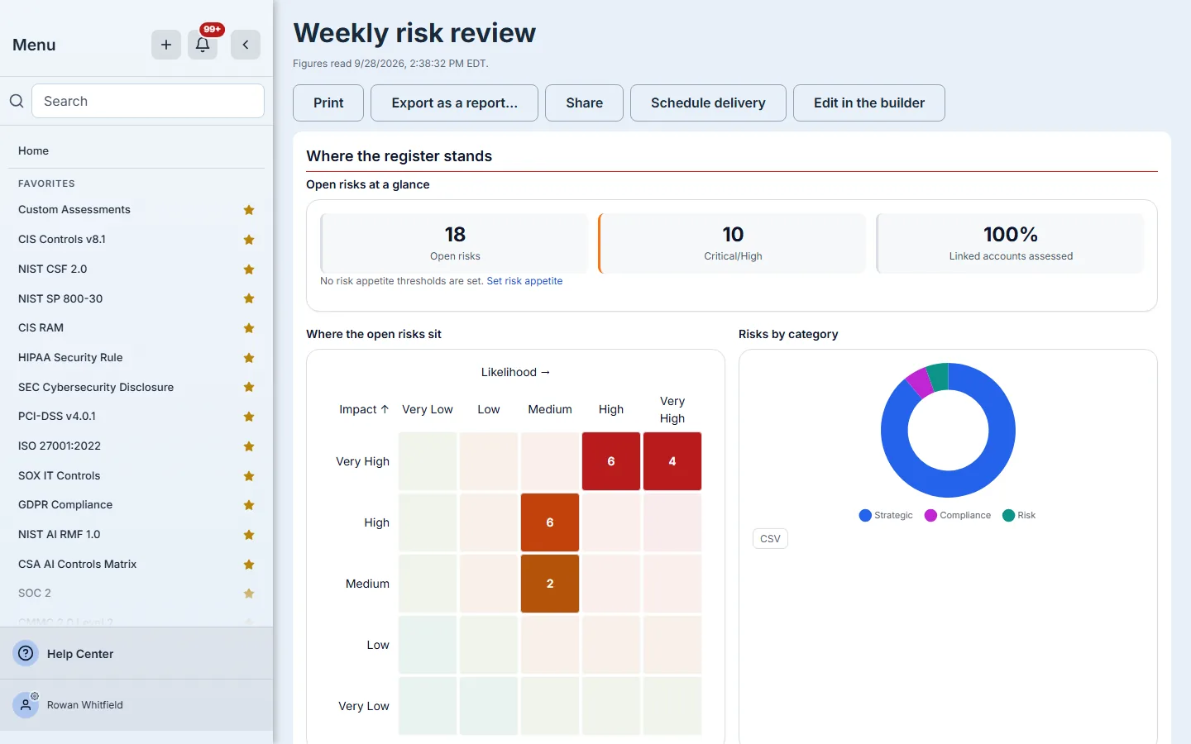The width and height of the screenshot is (1191, 744).
Task: Select the High impact, Medium likelihood cell showing 6
Action: click(x=550, y=522)
